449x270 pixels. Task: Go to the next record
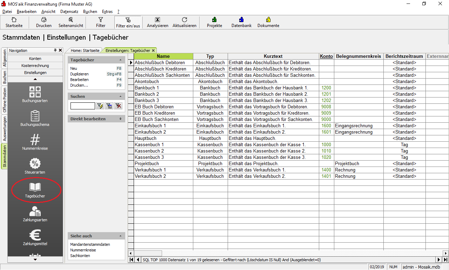(x=439, y=260)
